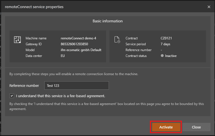Click the contract document clock icon
The height and width of the screenshot is (136, 215).
117,40
